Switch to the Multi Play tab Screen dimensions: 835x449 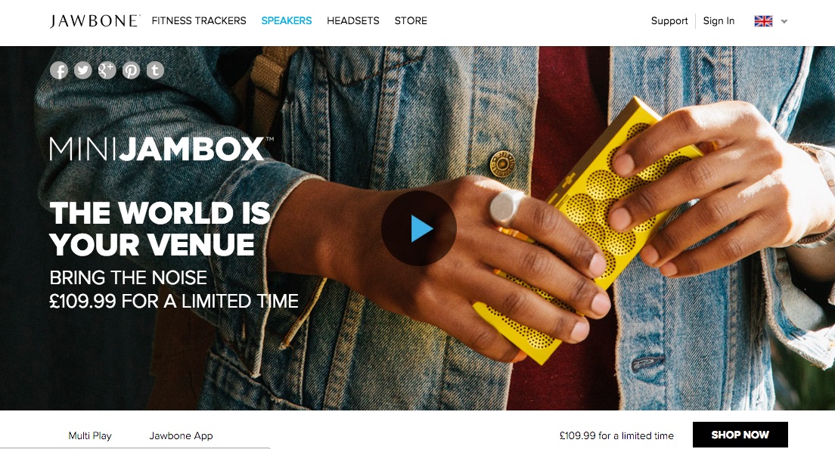[x=90, y=435]
